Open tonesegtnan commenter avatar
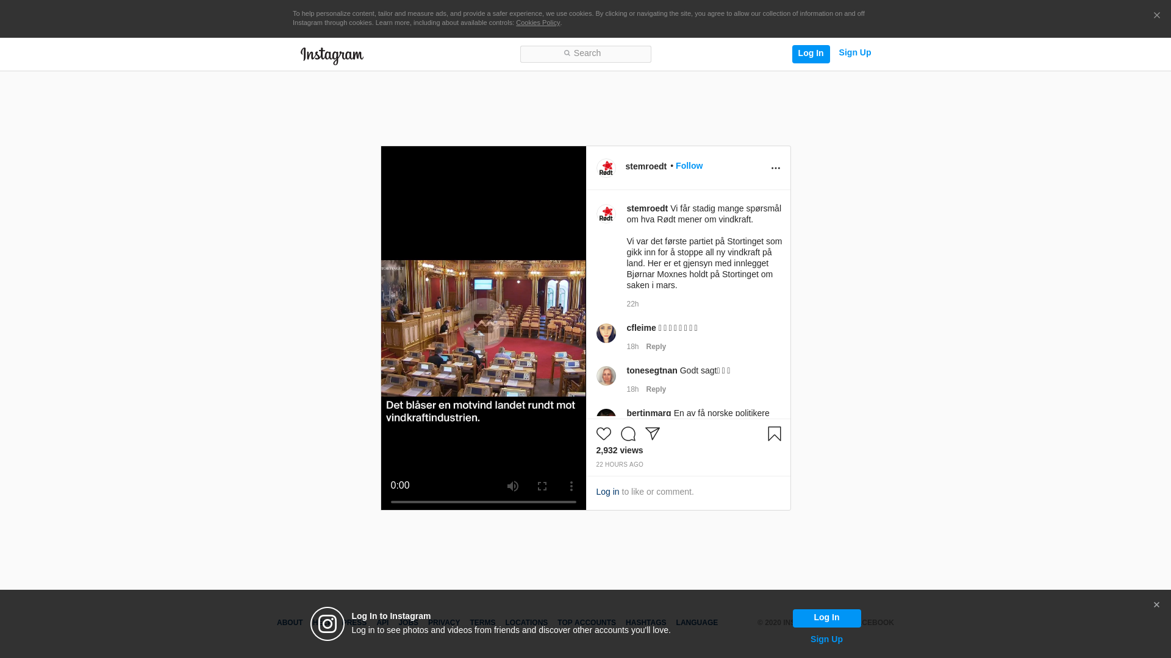The image size is (1171, 658). click(606, 376)
